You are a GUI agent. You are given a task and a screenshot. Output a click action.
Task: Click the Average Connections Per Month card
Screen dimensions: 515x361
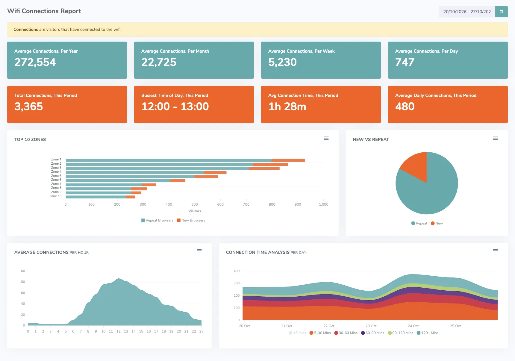click(x=194, y=60)
